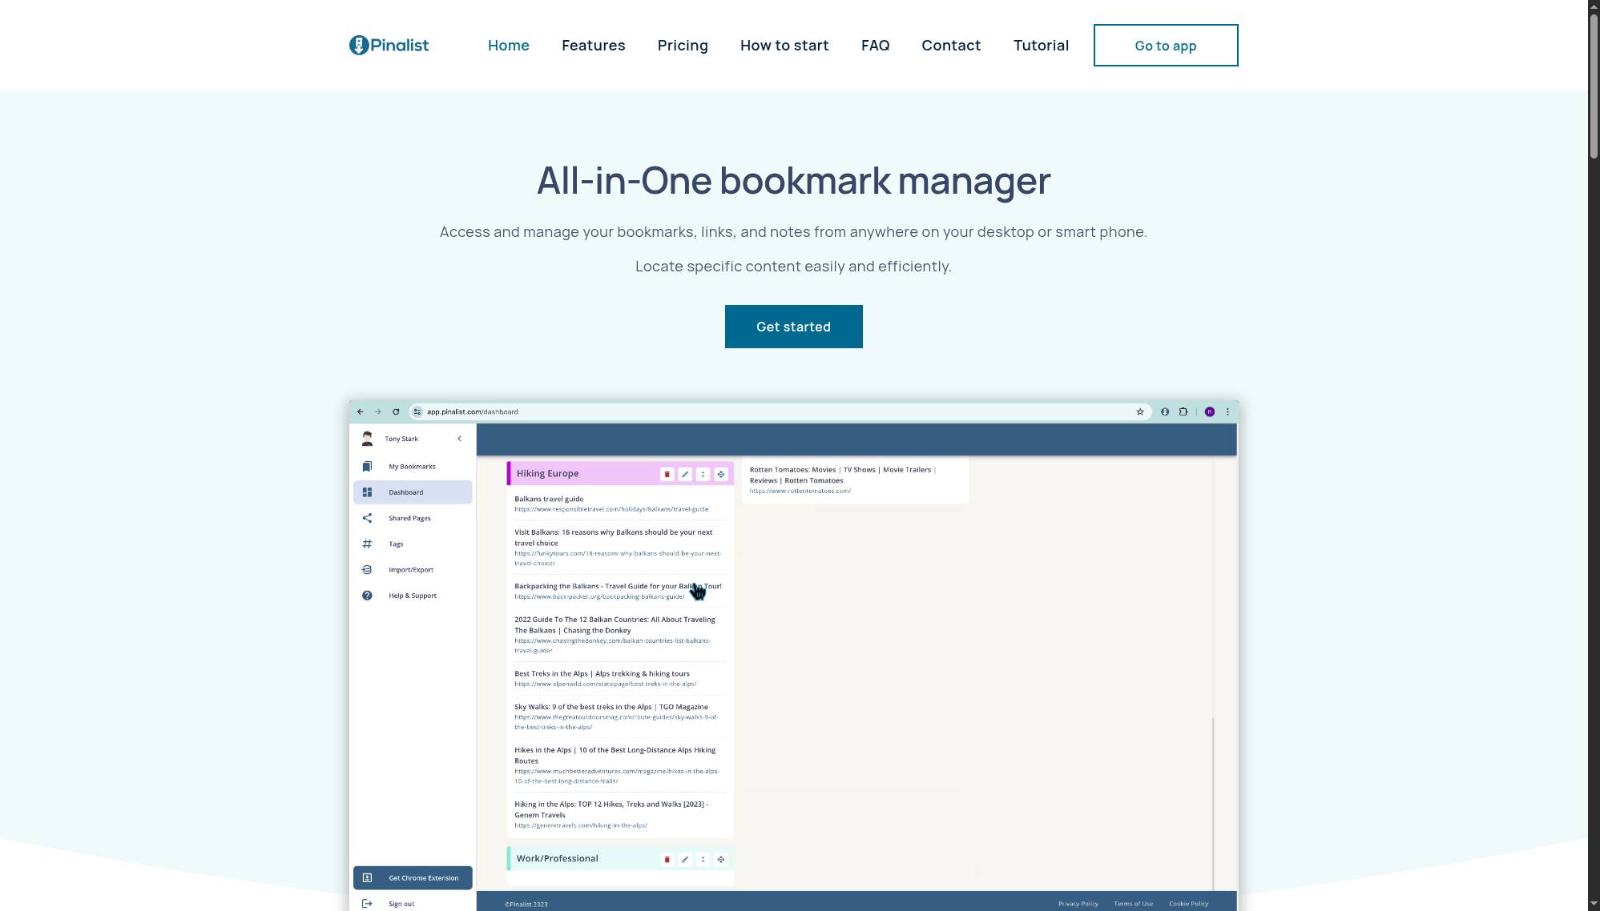Collapse the sidebar next to Tony Stark
The image size is (1600, 911).
tap(459, 439)
